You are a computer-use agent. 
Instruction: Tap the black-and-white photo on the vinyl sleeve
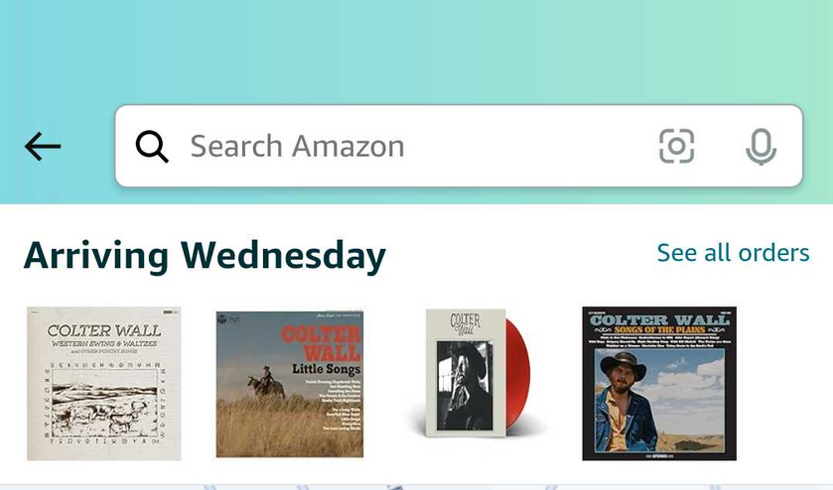[465, 386]
